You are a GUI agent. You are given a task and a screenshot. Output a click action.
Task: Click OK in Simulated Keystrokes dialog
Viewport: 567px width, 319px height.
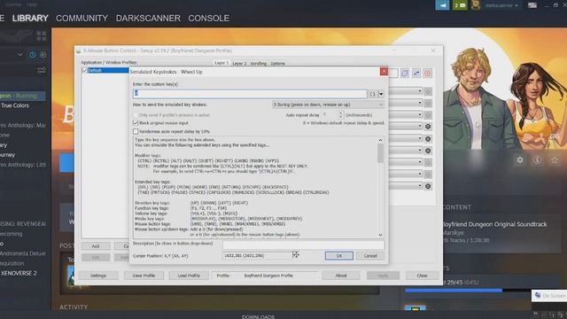pos(338,256)
